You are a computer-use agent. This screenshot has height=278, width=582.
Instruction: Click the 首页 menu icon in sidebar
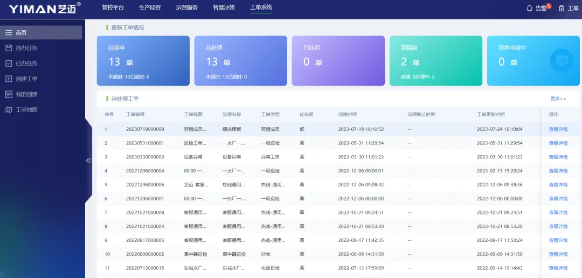click(x=9, y=33)
